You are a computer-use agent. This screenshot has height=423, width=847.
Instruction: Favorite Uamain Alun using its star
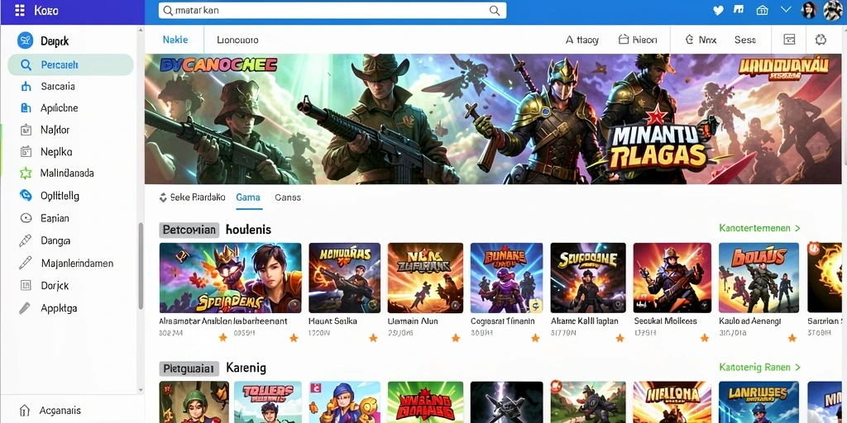(456, 338)
